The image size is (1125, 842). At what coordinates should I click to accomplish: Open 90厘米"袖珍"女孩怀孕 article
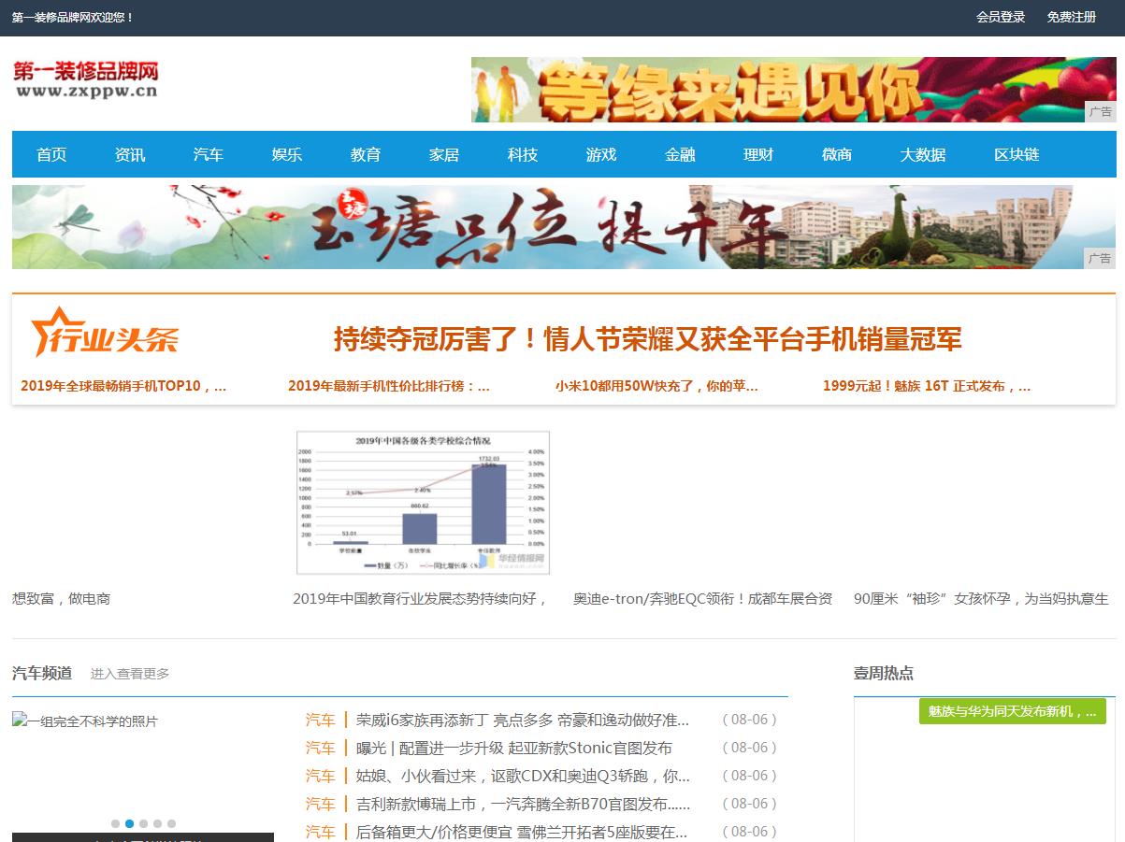click(981, 599)
